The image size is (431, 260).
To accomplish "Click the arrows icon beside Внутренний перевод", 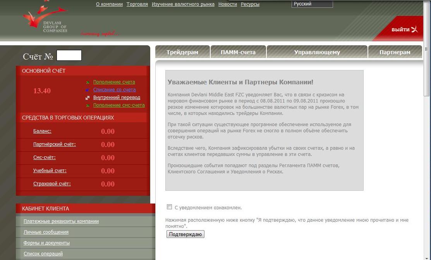I will point(88,98).
